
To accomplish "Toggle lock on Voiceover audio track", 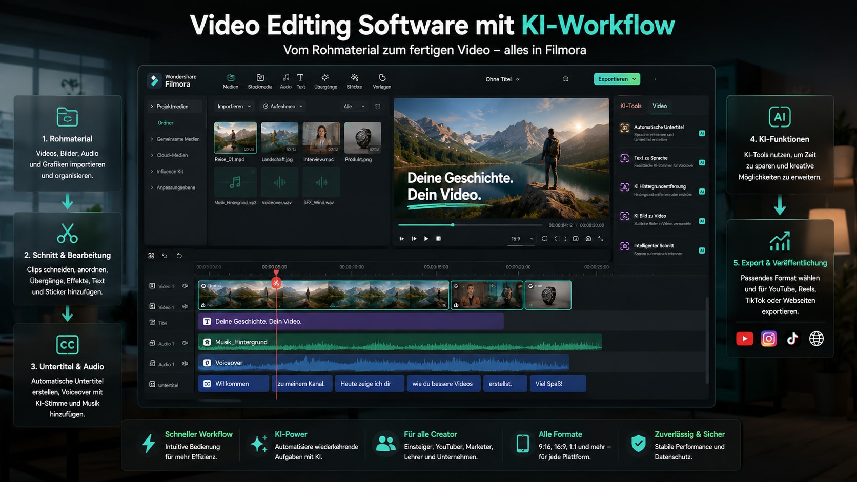I will (152, 363).
